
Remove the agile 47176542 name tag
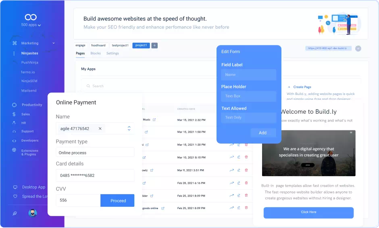[100, 129]
